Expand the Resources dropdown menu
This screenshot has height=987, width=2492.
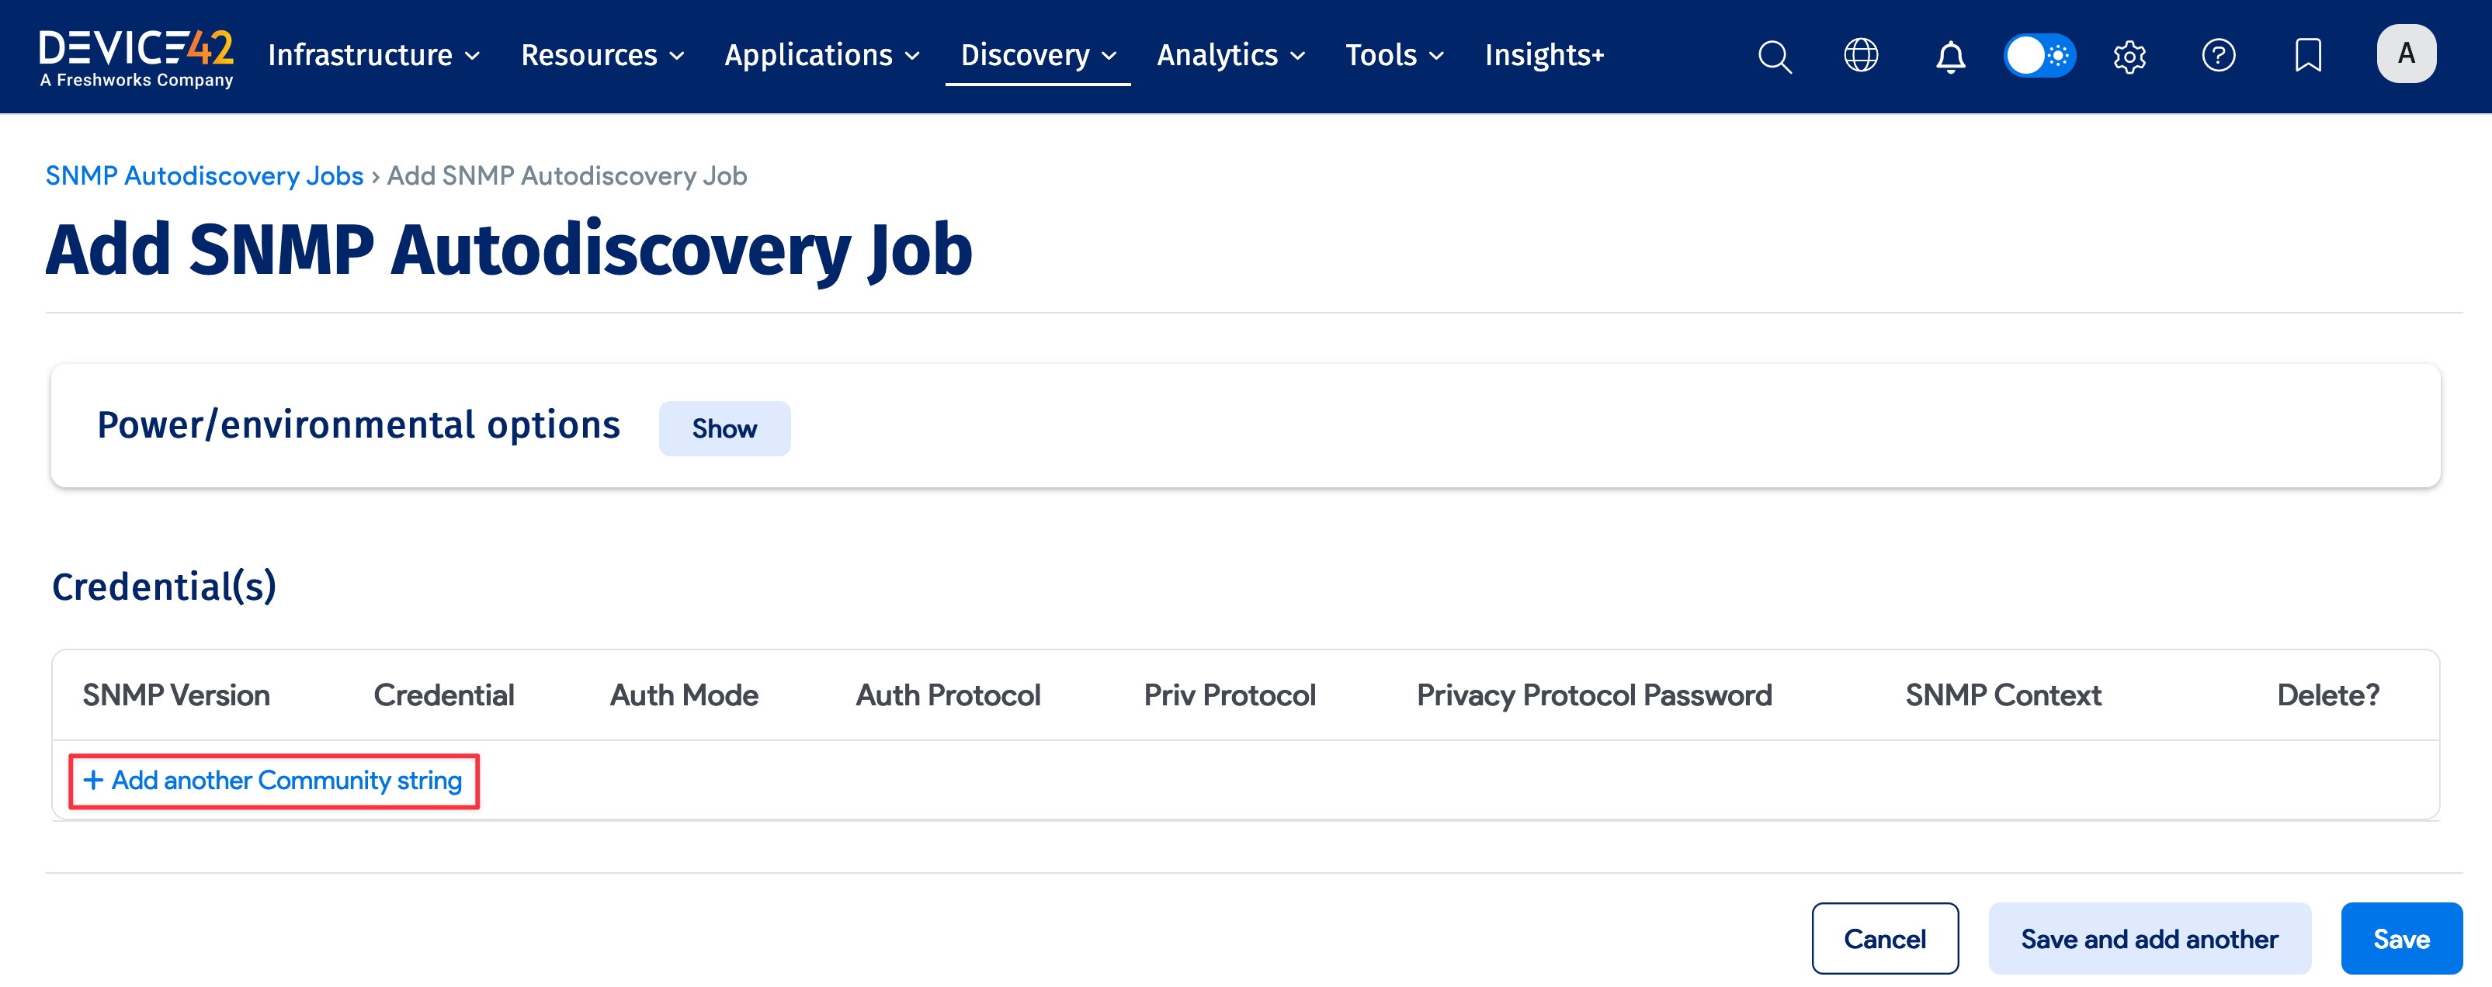tap(602, 55)
